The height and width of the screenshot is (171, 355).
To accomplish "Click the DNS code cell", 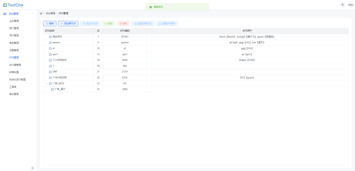I will [125, 89].
